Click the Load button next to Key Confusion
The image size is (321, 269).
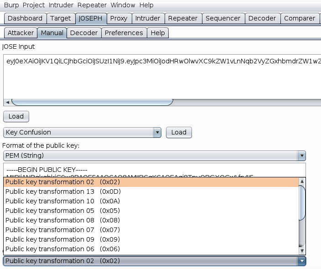click(x=179, y=133)
